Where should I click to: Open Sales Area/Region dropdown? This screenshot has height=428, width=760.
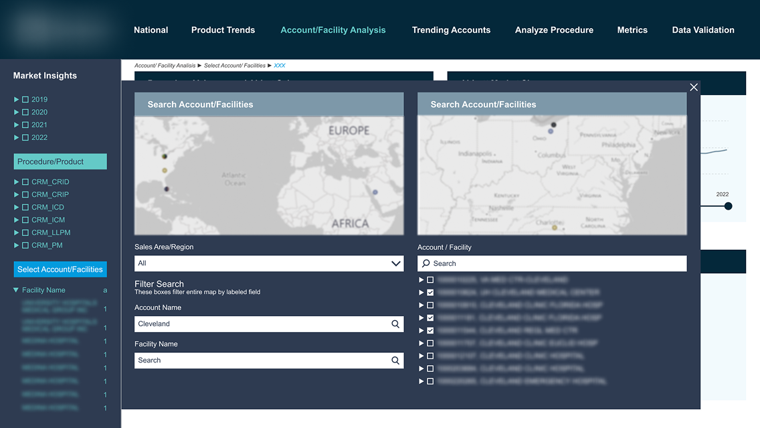pyautogui.click(x=269, y=263)
